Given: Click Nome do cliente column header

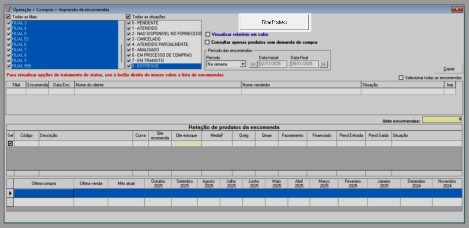Looking at the screenshot, I should point(158,85).
